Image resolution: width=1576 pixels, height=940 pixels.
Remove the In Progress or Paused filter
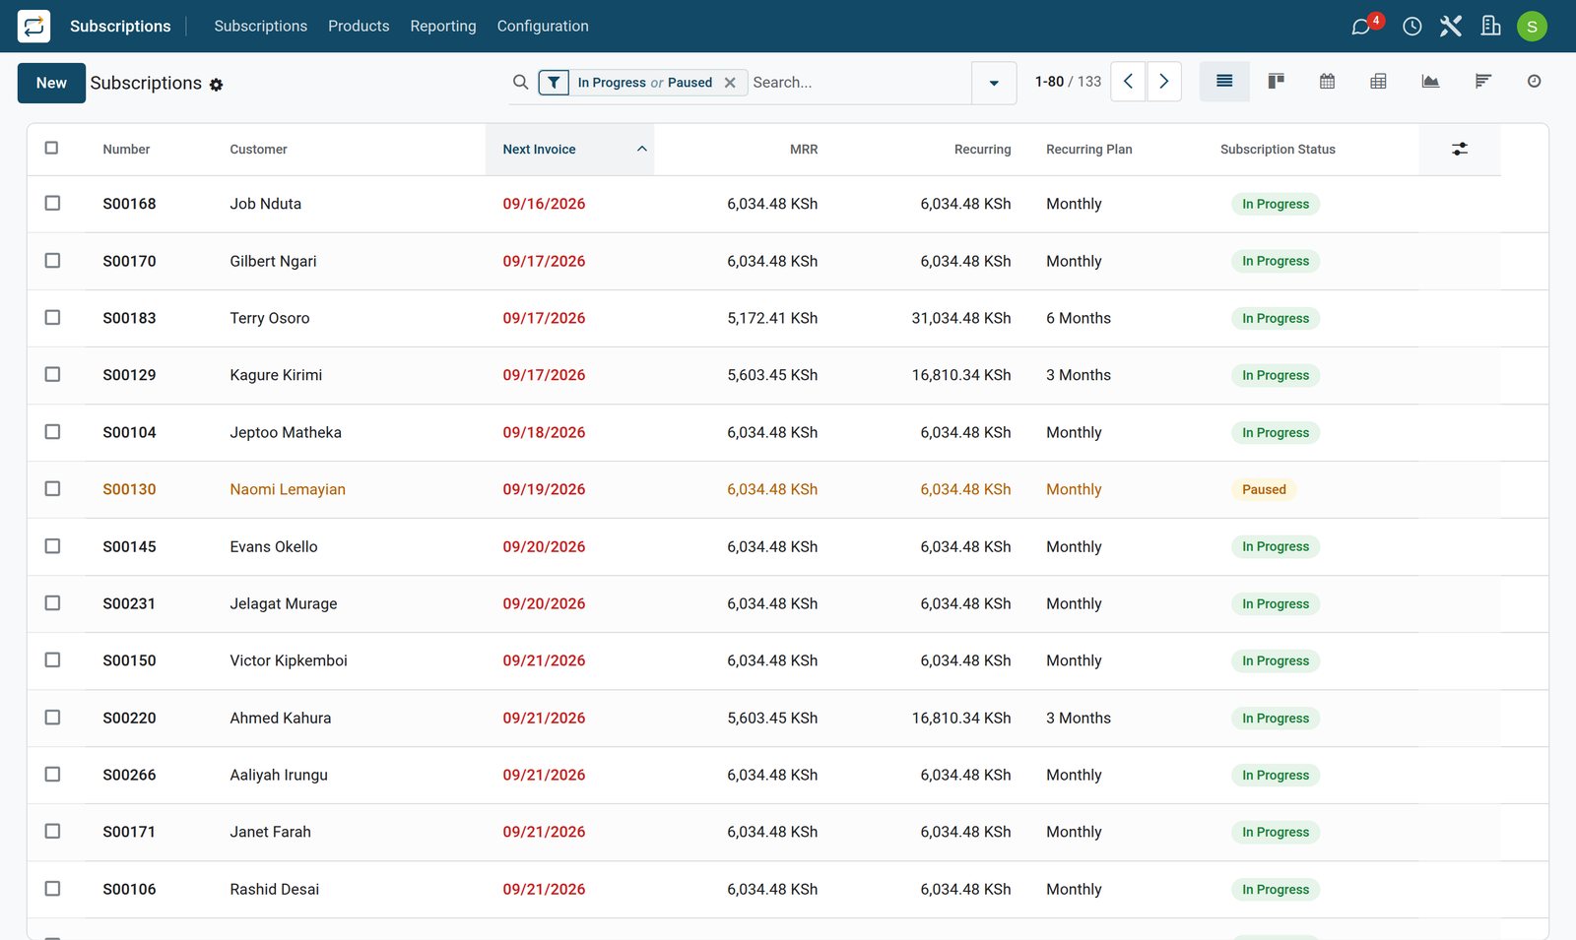(730, 83)
